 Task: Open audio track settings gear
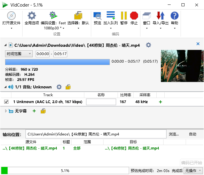59,87
